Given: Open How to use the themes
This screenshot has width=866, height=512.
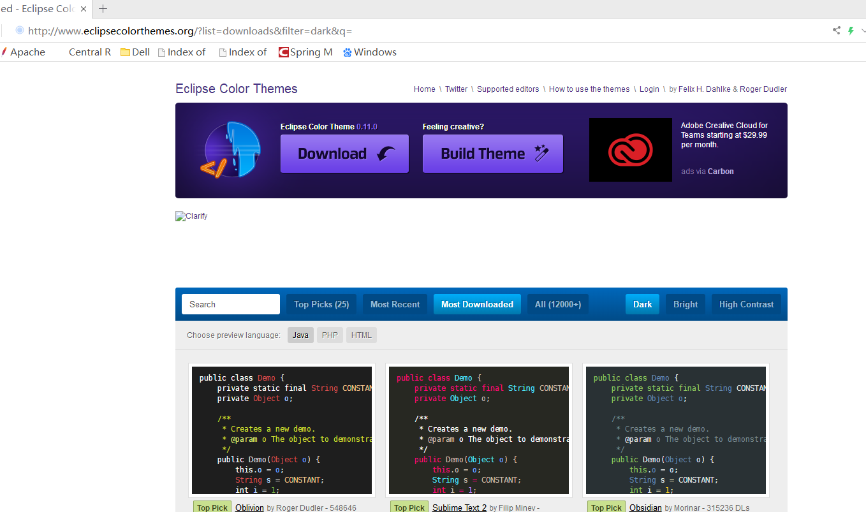Looking at the screenshot, I should [x=589, y=89].
